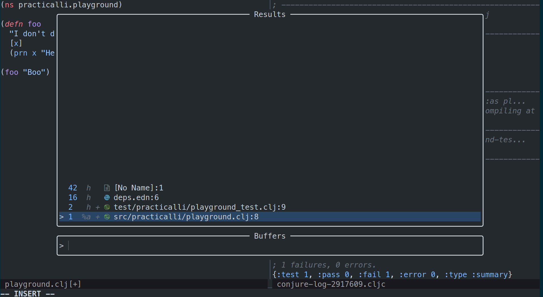This screenshot has height=297, width=543.
Task: Click the Clojure icon beside src/practicalli/playground.clj:8
Action: click(107, 217)
